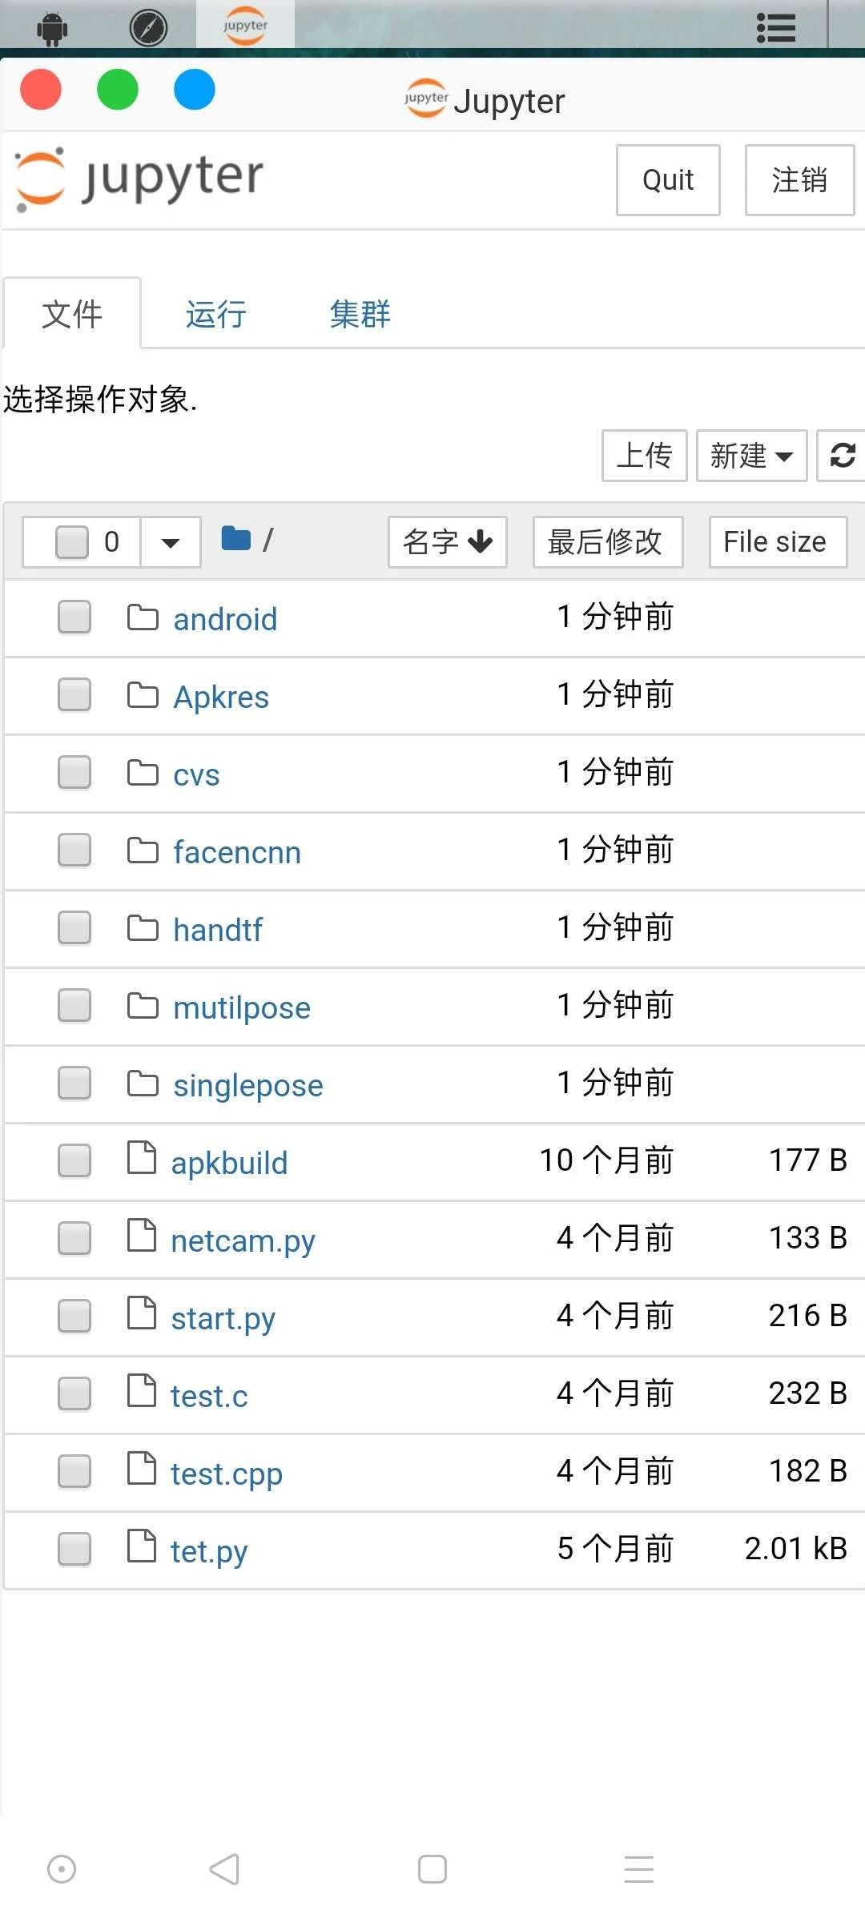Click the Jupyter tab thumbnail in top bar
The width and height of the screenshot is (865, 1922).
245,25
